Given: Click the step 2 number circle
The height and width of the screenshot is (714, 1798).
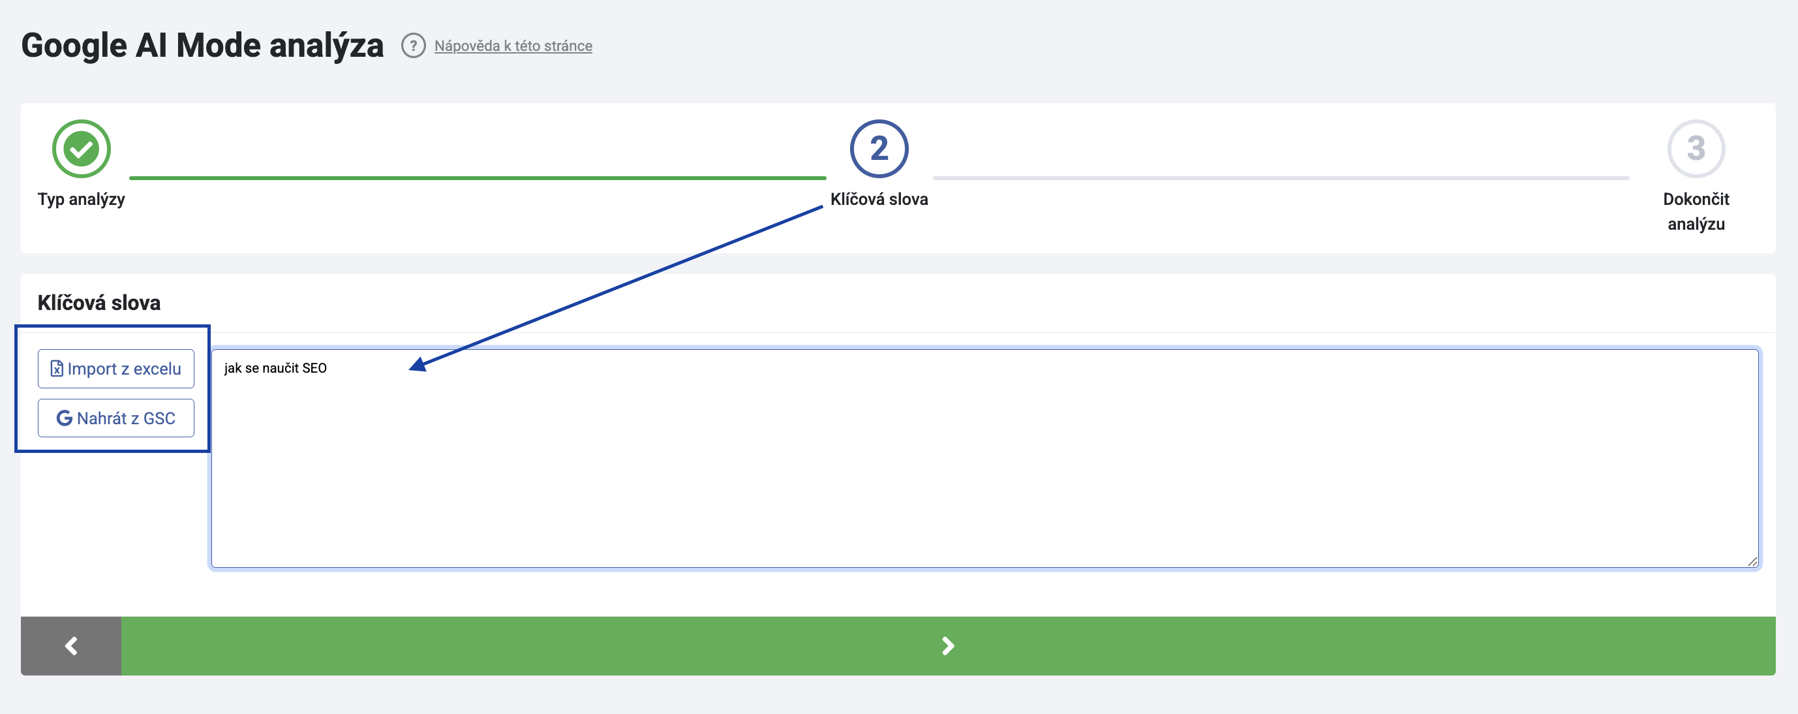Looking at the screenshot, I should click(879, 149).
